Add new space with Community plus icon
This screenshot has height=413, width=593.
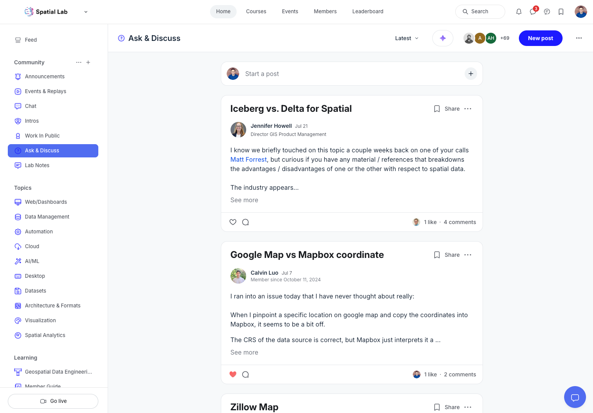(88, 62)
